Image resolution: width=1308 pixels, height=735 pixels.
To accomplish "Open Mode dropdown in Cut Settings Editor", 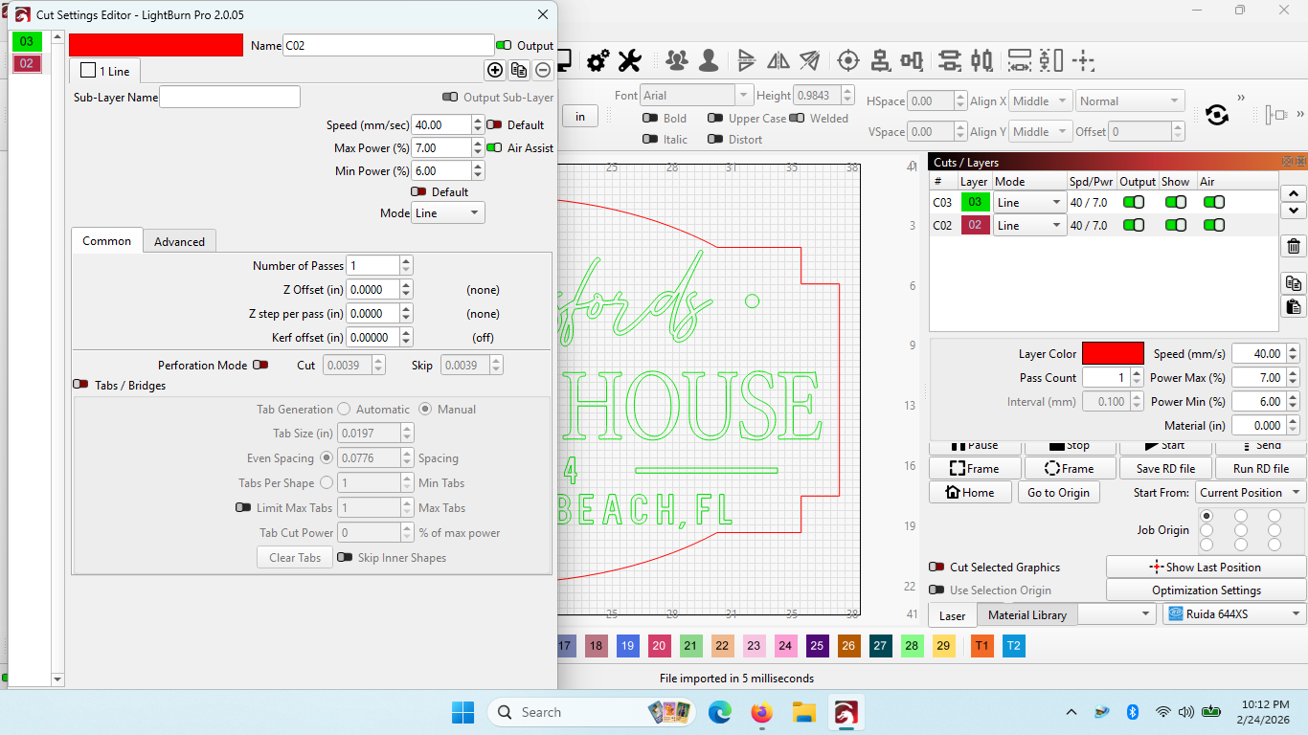I will [448, 213].
